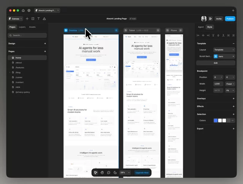Screen dimensions: 243x184
Task: Add an Effects entry
Action: pyautogui.click(x=234, y=106)
